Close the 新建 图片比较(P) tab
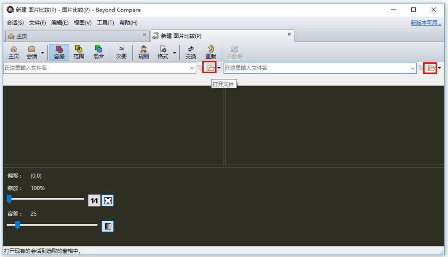This screenshot has width=448, height=257. [289, 34]
